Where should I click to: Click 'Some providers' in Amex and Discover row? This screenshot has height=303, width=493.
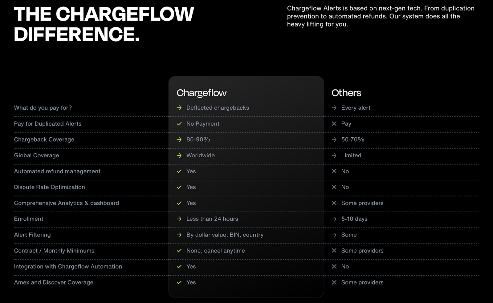362,282
